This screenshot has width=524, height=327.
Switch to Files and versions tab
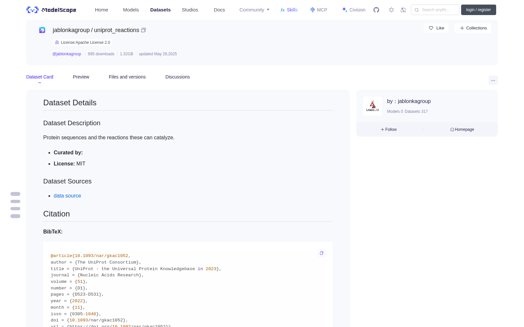127,77
